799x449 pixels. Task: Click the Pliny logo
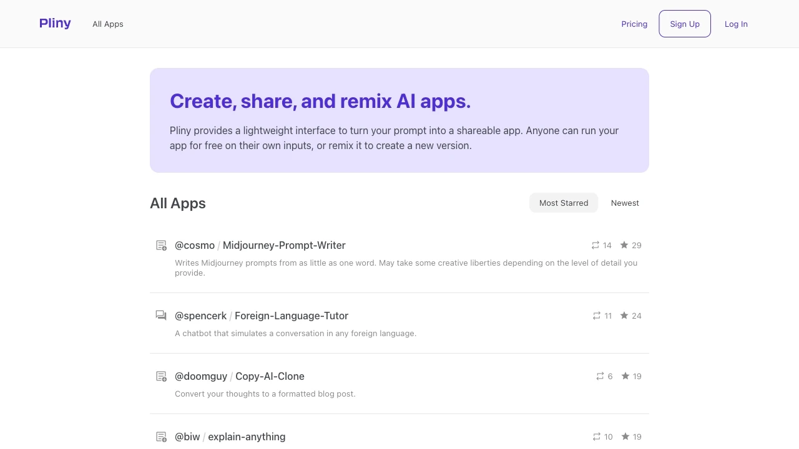55,23
